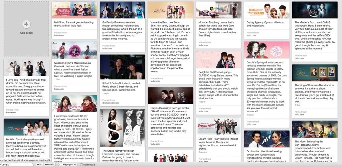Click hulu.com source under Ghost pin
Viewport: 342px width, 167px height.
155,144
